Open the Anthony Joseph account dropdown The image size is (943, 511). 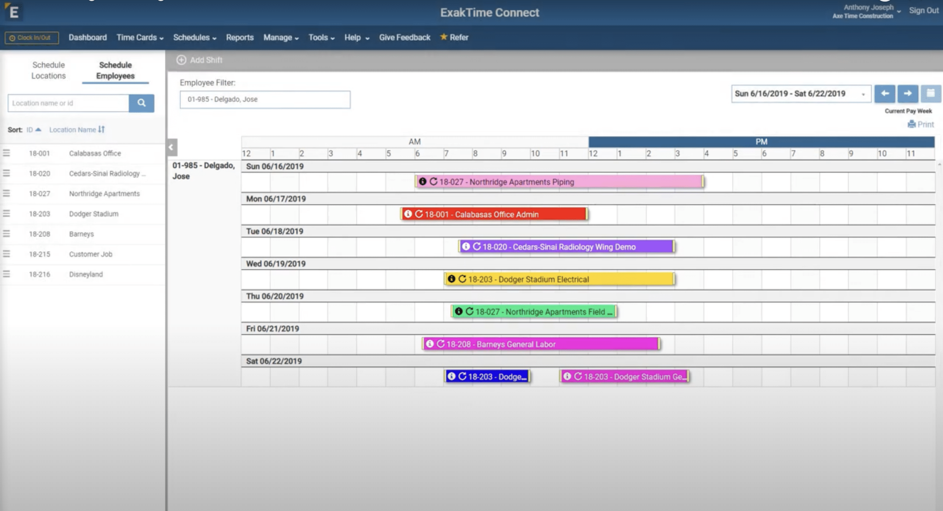click(866, 11)
